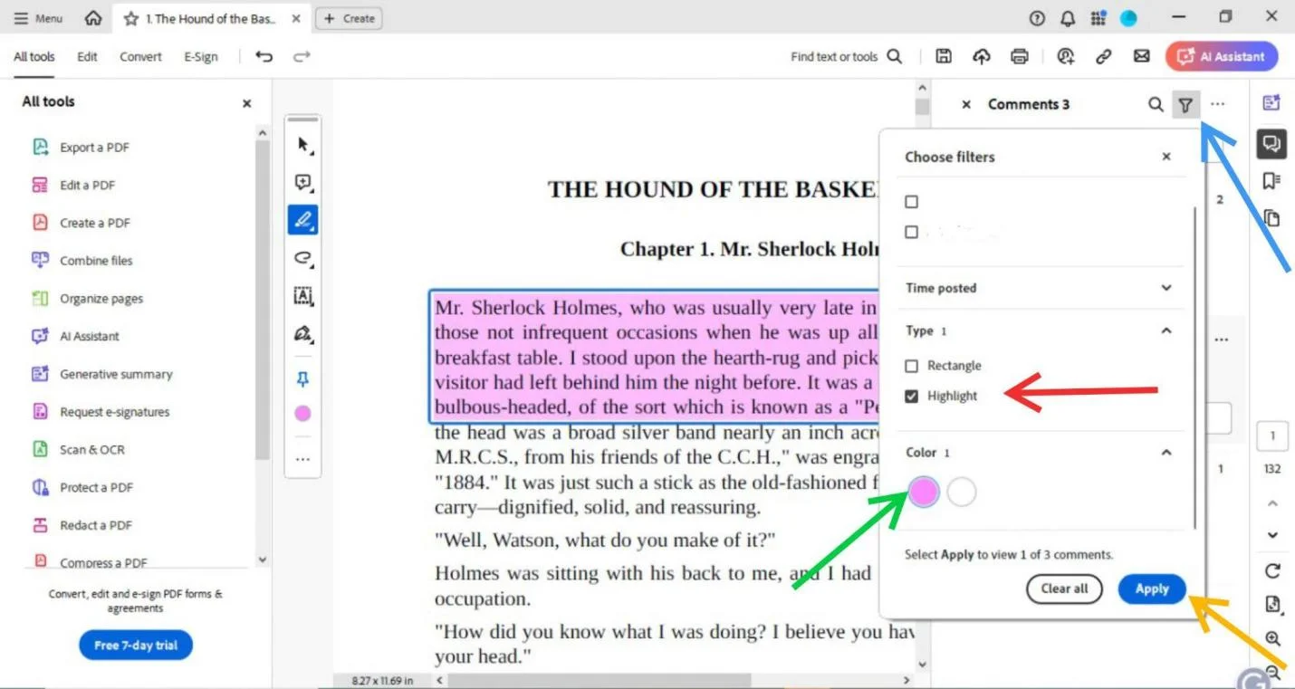The height and width of the screenshot is (689, 1295).
Task: Click the Free 7-day trial button
Action: tap(136, 646)
